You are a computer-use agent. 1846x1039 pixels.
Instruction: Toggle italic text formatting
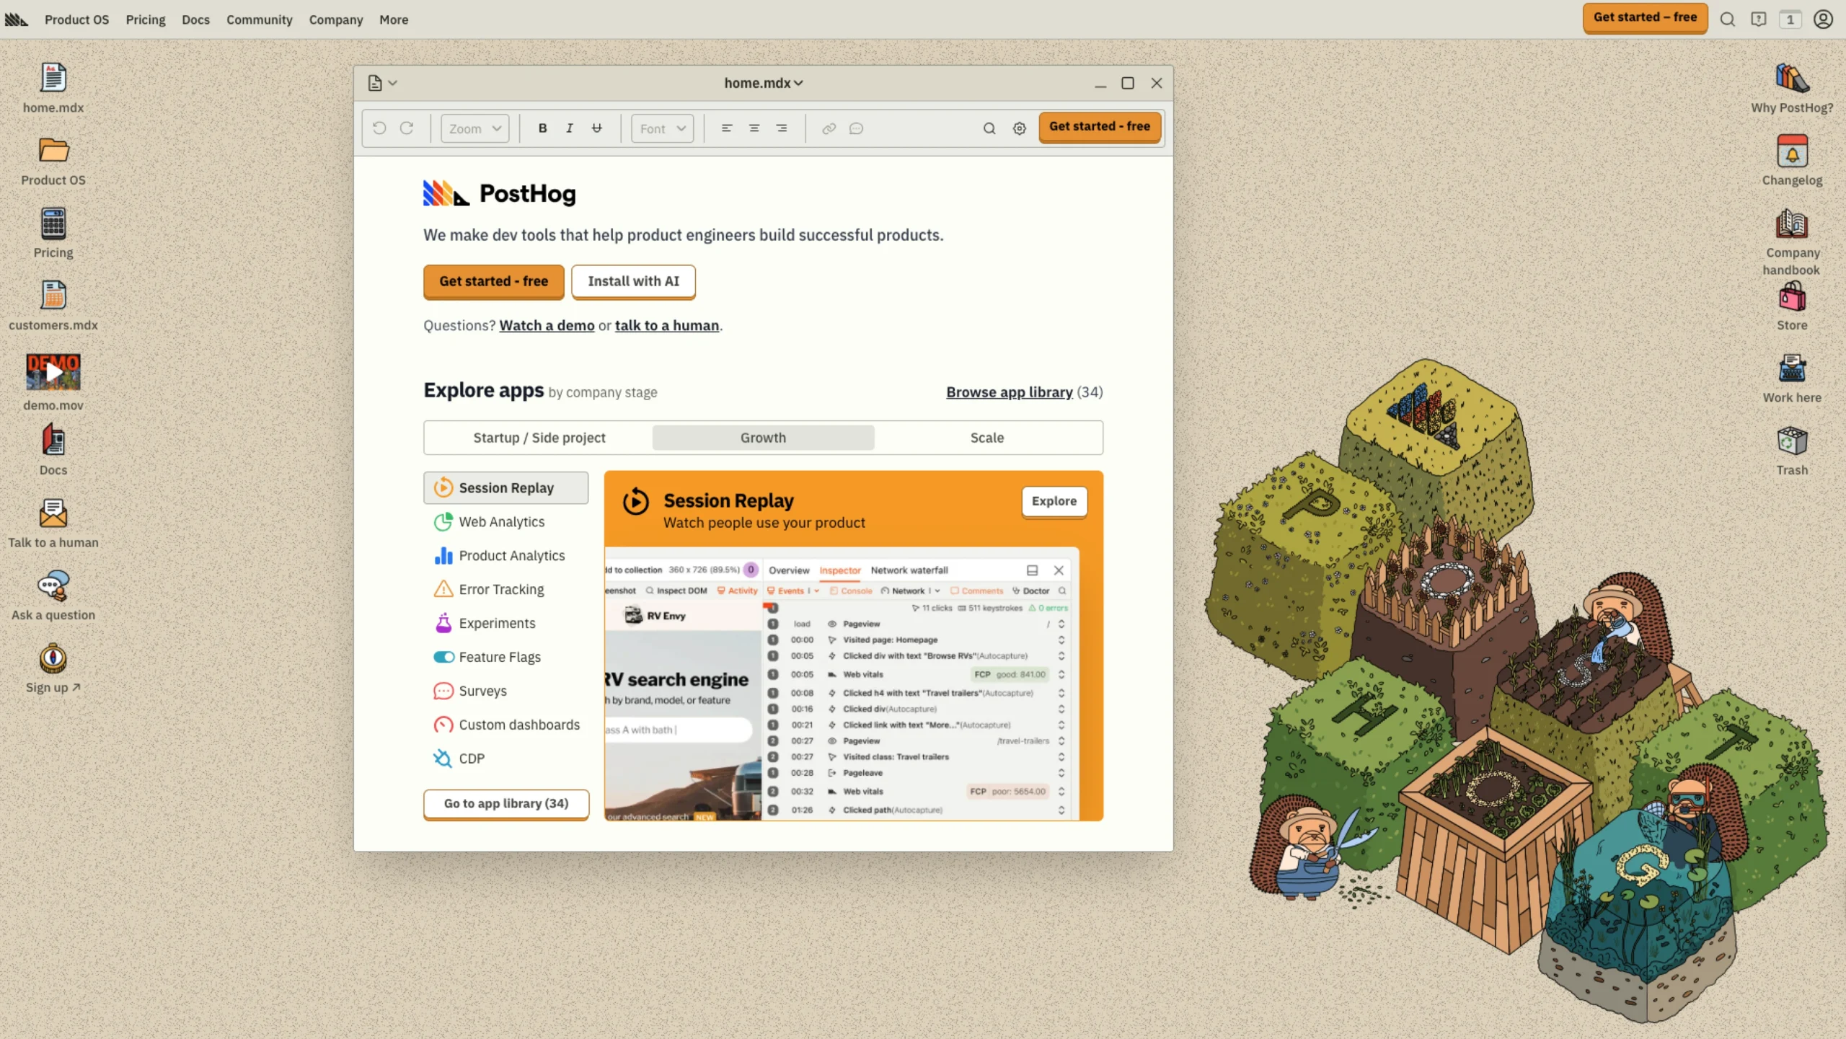(569, 128)
